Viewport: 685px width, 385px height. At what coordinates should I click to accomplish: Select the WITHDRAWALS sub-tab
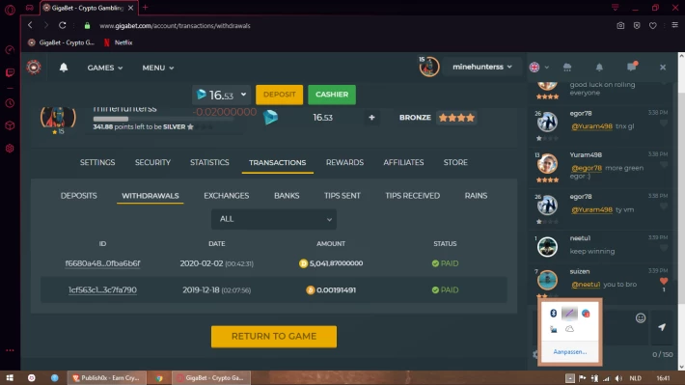tap(150, 196)
